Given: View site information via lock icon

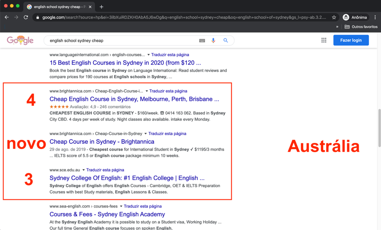Looking at the screenshot, I should click(38, 18).
